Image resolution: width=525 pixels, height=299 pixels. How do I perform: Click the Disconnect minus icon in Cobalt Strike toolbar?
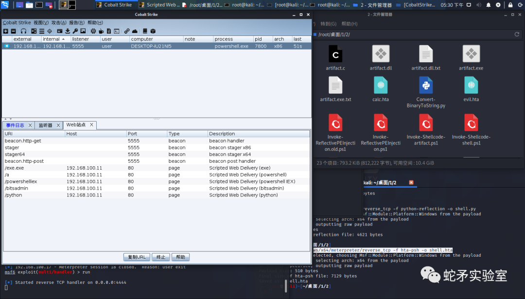click(14, 31)
